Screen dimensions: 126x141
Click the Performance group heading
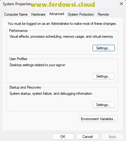tap(18, 31)
